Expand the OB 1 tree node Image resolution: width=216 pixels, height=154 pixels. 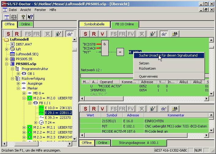point(18,74)
